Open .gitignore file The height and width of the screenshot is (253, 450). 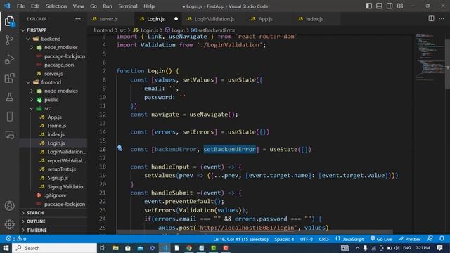click(53, 195)
